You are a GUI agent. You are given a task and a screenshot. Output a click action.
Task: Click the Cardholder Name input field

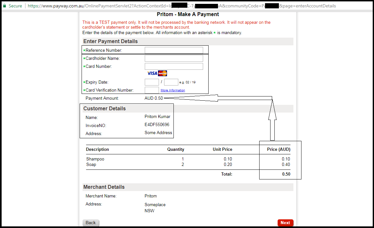point(174,58)
